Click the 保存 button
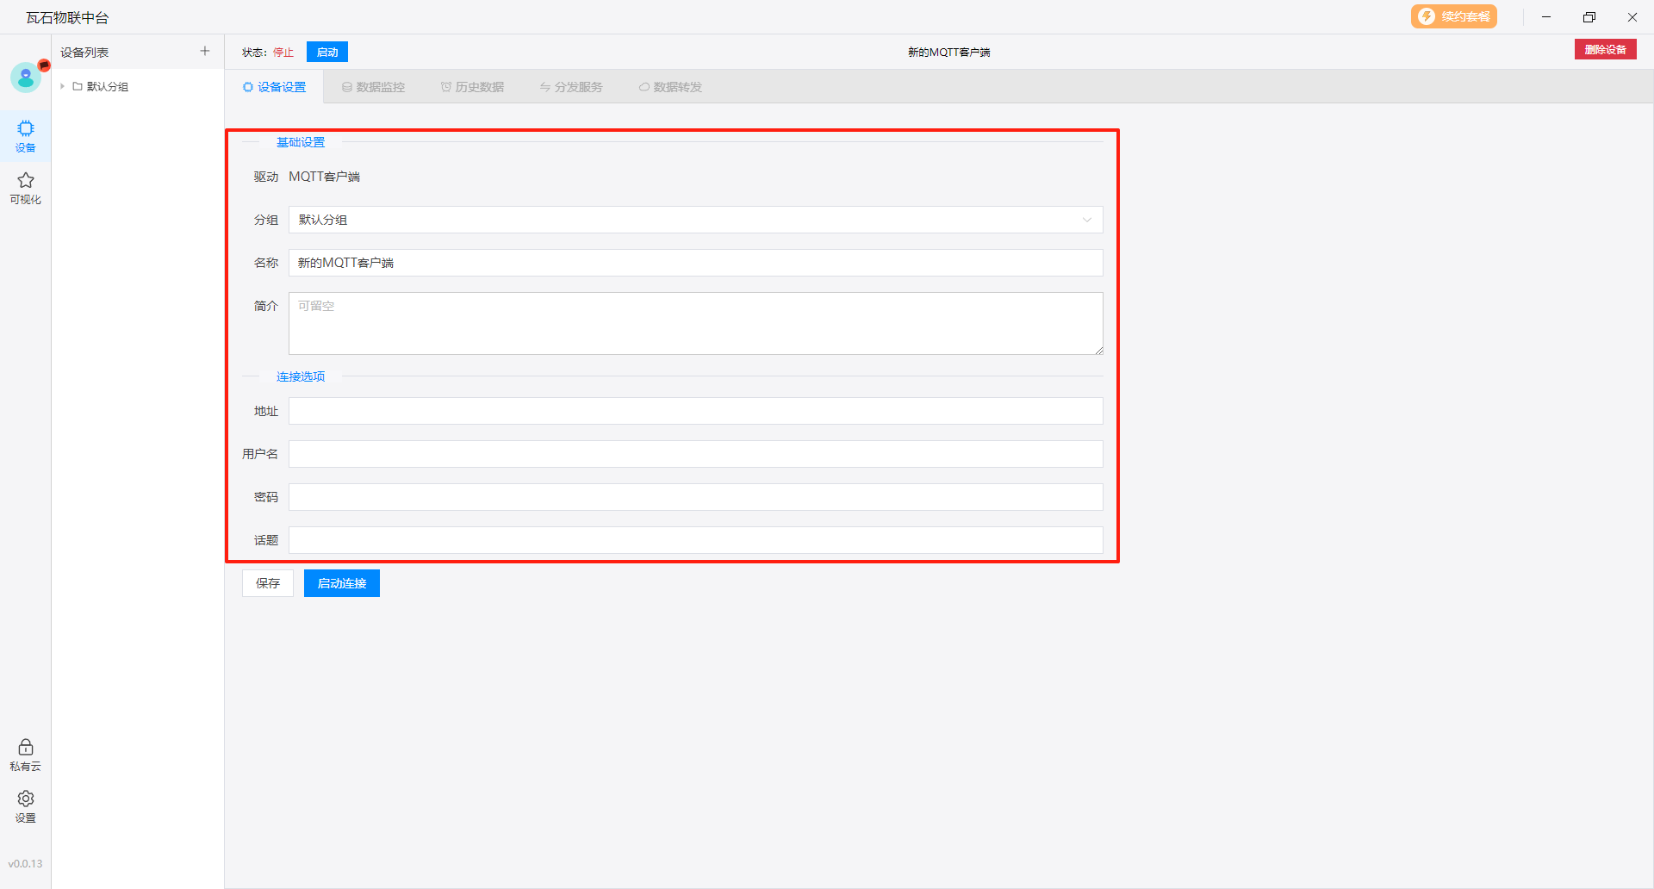Viewport: 1654px width, 889px height. (x=268, y=583)
